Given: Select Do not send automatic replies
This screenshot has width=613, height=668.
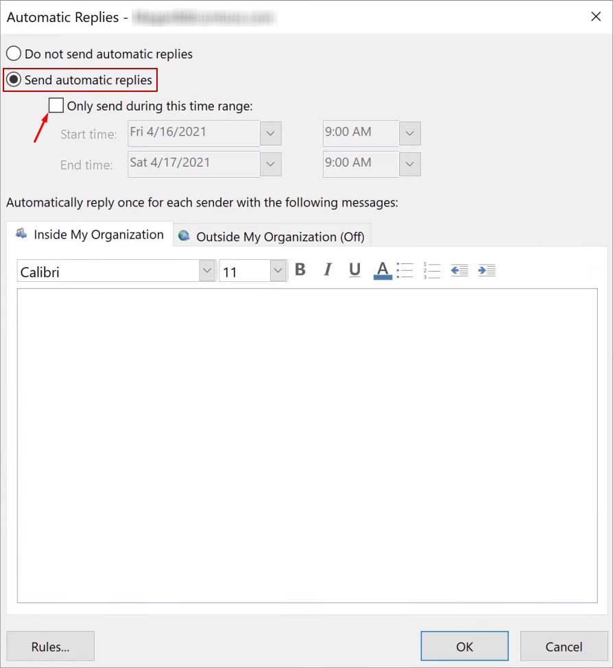Looking at the screenshot, I should click(x=99, y=54).
